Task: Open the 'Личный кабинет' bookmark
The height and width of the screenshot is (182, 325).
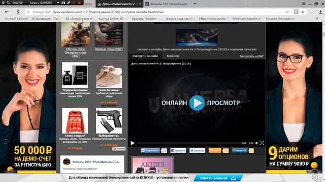Action: (16, 19)
